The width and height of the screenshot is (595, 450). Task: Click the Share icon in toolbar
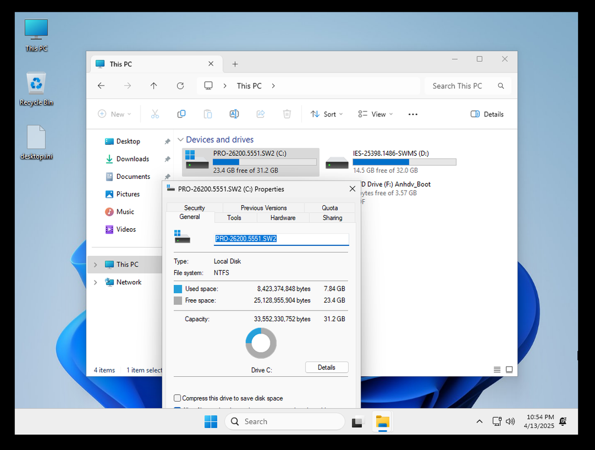[x=261, y=114]
